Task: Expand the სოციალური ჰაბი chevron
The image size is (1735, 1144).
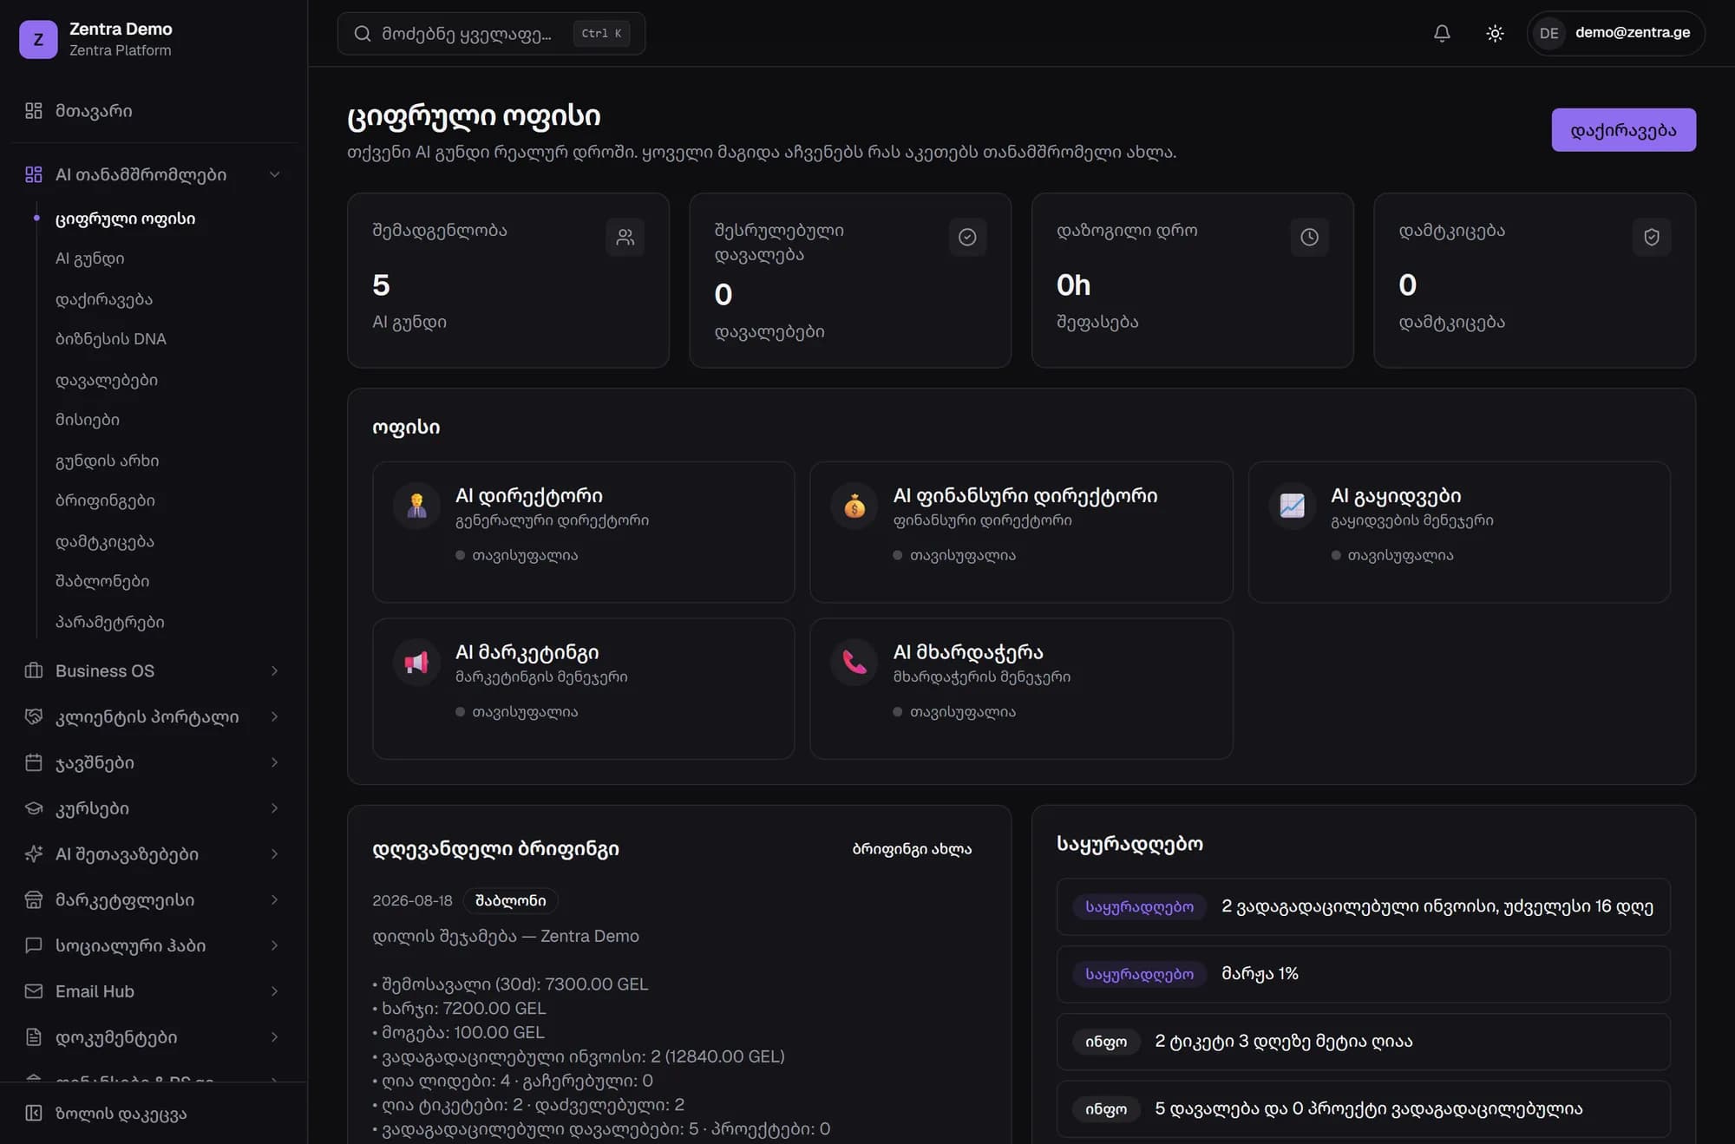Action: coord(275,945)
